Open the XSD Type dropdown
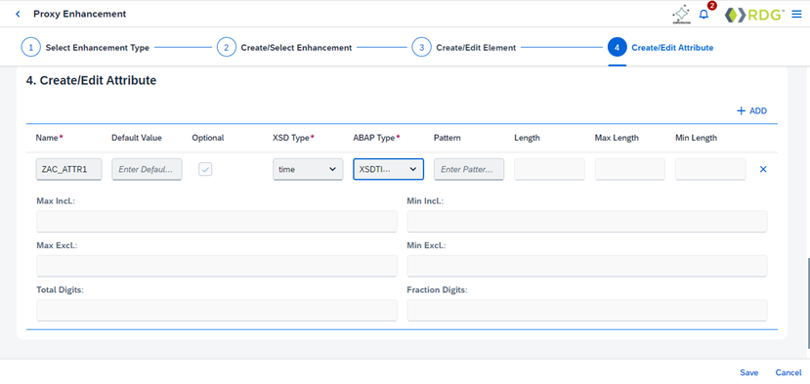 tap(308, 169)
